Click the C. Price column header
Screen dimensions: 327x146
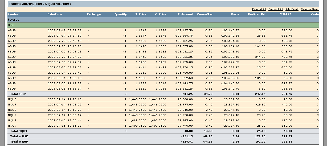click(x=161, y=14)
